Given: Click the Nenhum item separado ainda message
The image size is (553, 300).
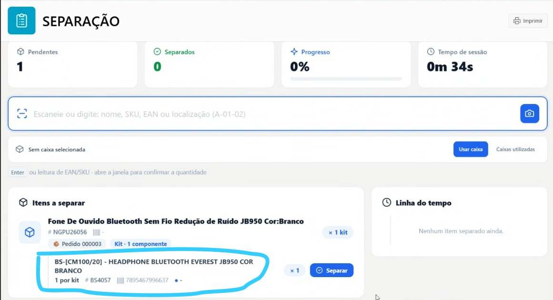Looking at the screenshot, I should point(461,231).
